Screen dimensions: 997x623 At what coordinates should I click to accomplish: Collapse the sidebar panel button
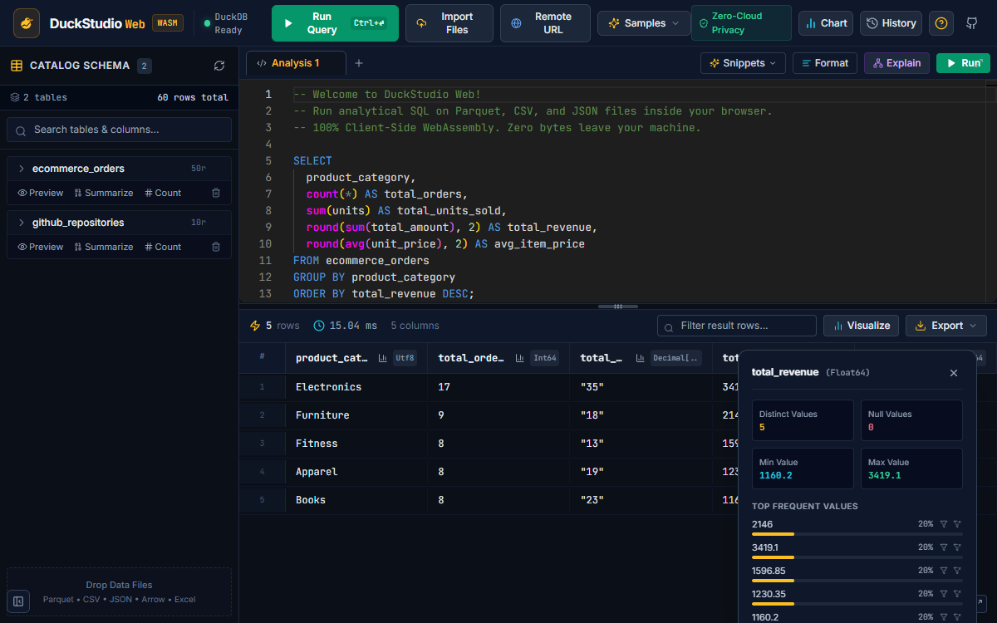click(x=19, y=601)
